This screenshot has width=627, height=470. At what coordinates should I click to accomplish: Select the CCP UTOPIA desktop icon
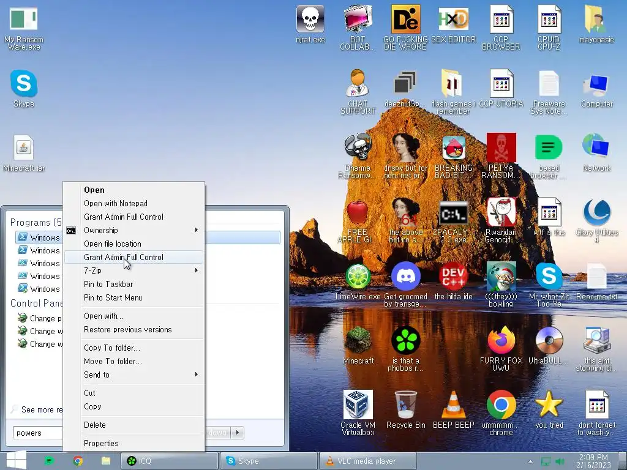(501, 83)
